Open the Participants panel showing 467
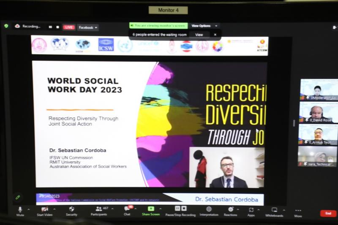This screenshot has height=225, width=338. click(x=99, y=211)
